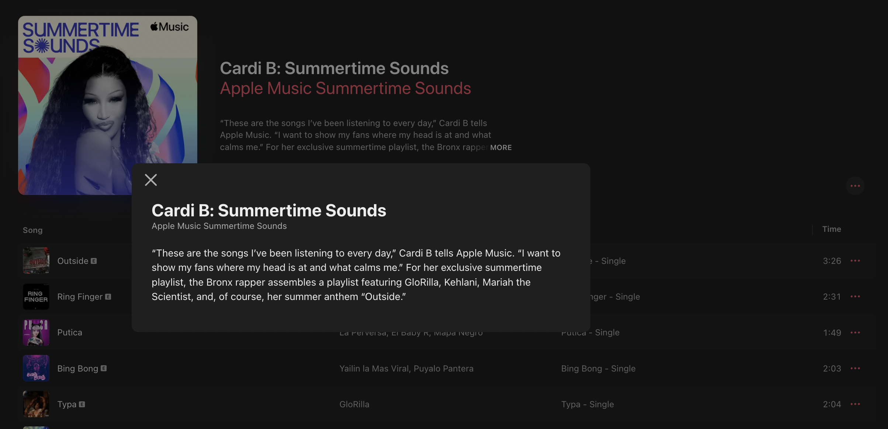
Task: Click the Bing Bong album artwork
Action: click(x=36, y=369)
